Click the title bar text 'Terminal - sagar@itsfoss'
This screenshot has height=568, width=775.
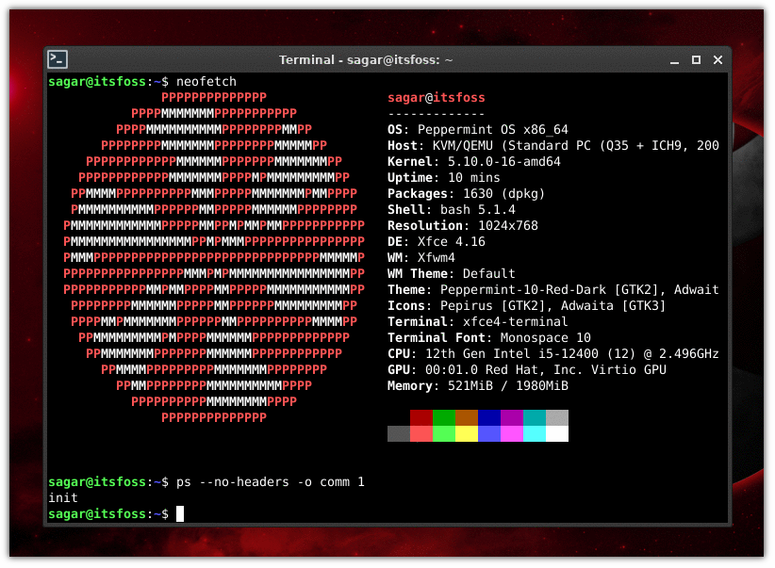click(366, 59)
